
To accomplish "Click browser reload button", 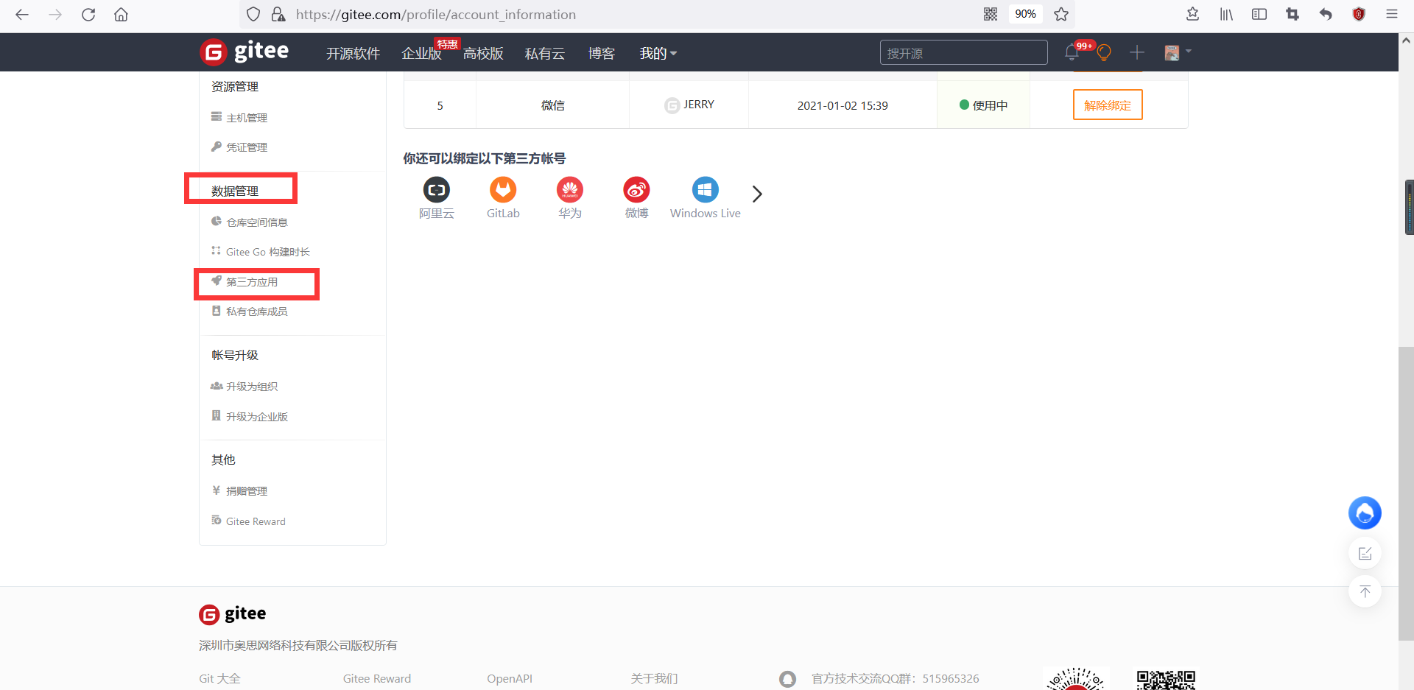I will (x=88, y=15).
